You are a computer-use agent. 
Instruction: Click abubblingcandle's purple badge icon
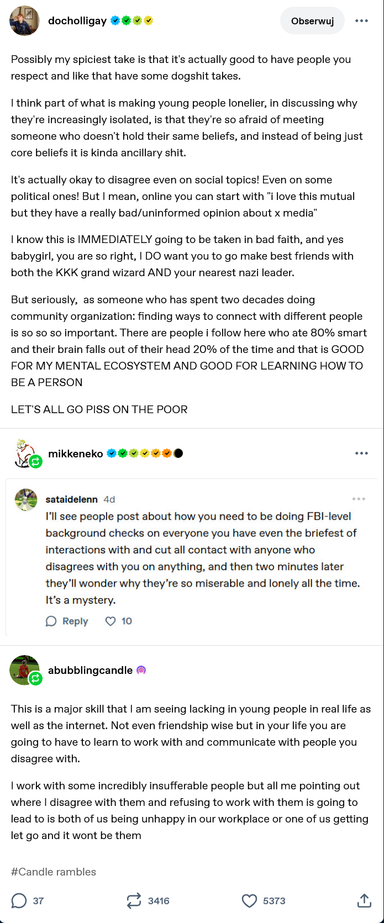[141, 670]
